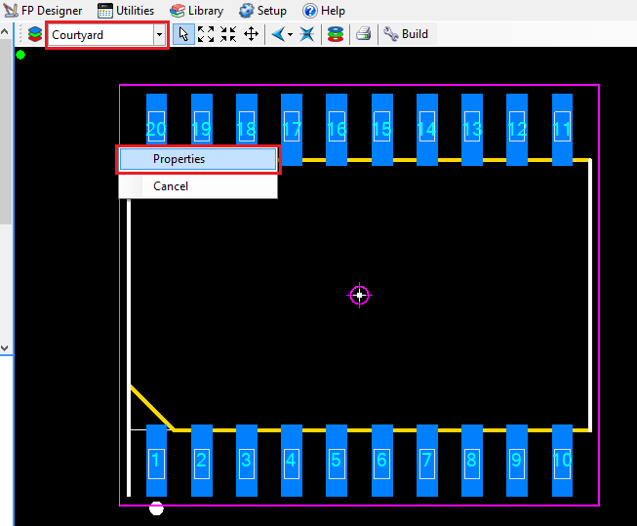
Task: Open the Help menu
Action: pyautogui.click(x=324, y=10)
